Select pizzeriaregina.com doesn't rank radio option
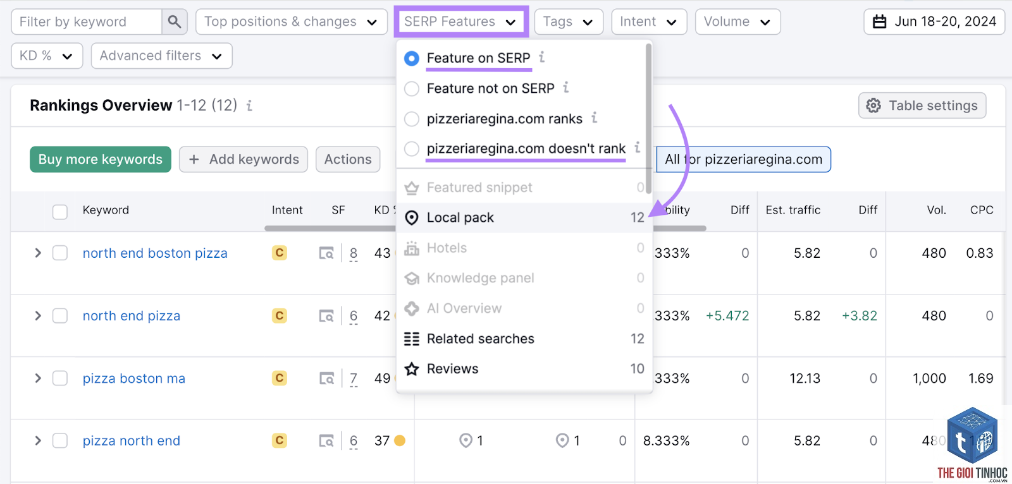The height and width of the screenshot is (484, 1012). 412,148
